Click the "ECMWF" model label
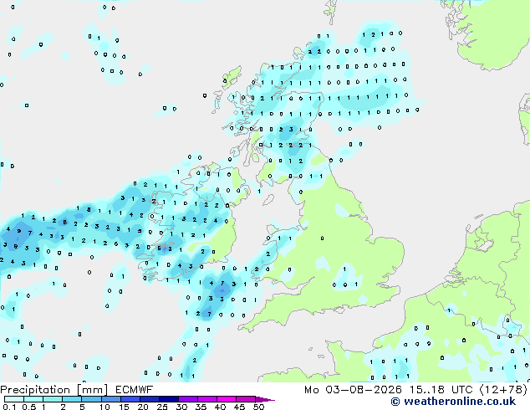530x410 pixels. click(135, 390)
